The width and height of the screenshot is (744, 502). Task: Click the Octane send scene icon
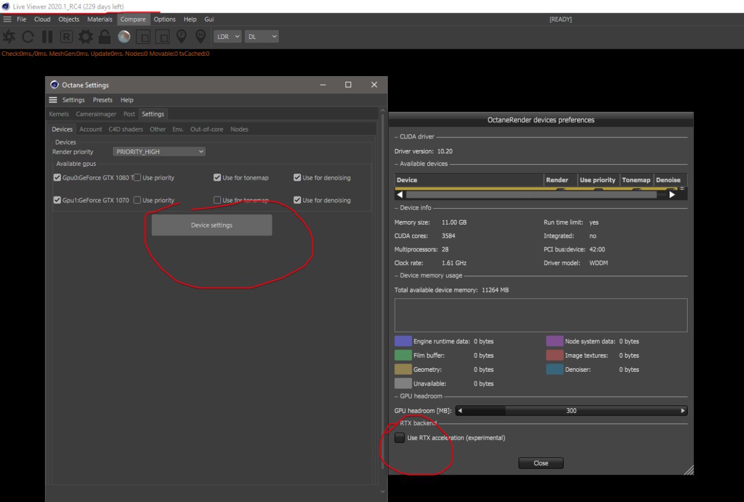click(x=9, y=37)
